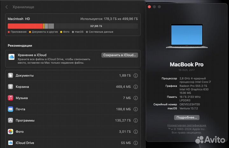Click the Приложения legend entry
This screenshot has height=148, width=229.
point(17,32)
